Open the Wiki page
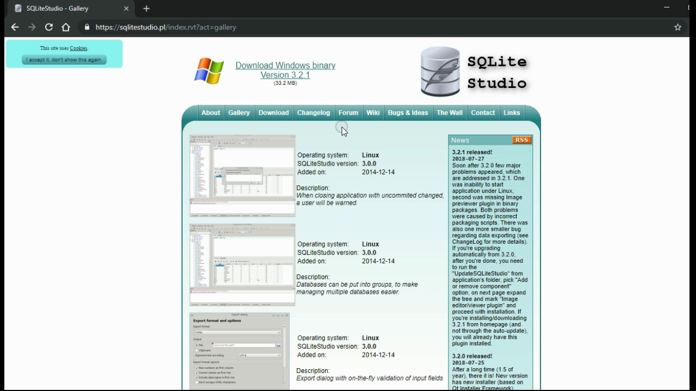 point(373,113)
